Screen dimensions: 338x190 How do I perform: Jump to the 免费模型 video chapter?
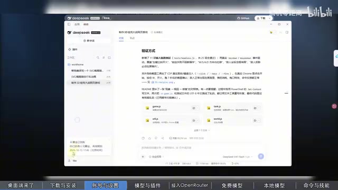232,185
